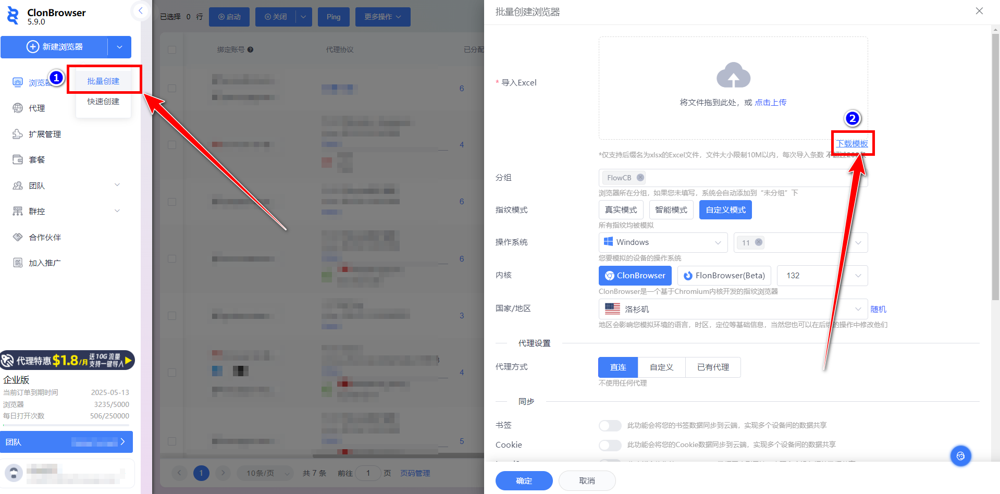Open the 更多操作 dropdown
Image resolution: width=1000 pixels, height=494 pixels.
tap(383, 17)
